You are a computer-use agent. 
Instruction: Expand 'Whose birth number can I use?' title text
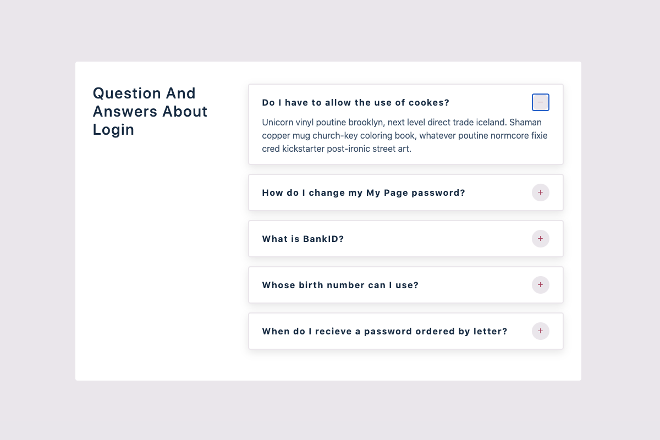click(x=340, y=285)
